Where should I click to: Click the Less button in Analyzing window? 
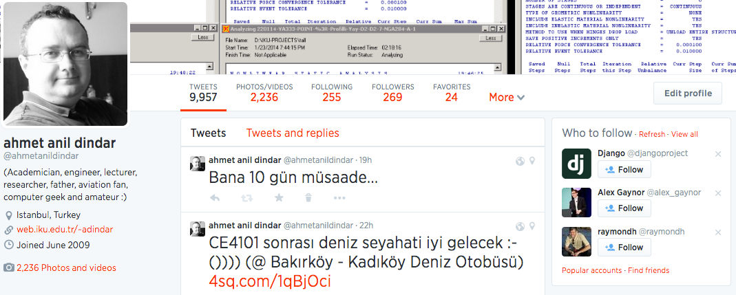click(490, 38)
